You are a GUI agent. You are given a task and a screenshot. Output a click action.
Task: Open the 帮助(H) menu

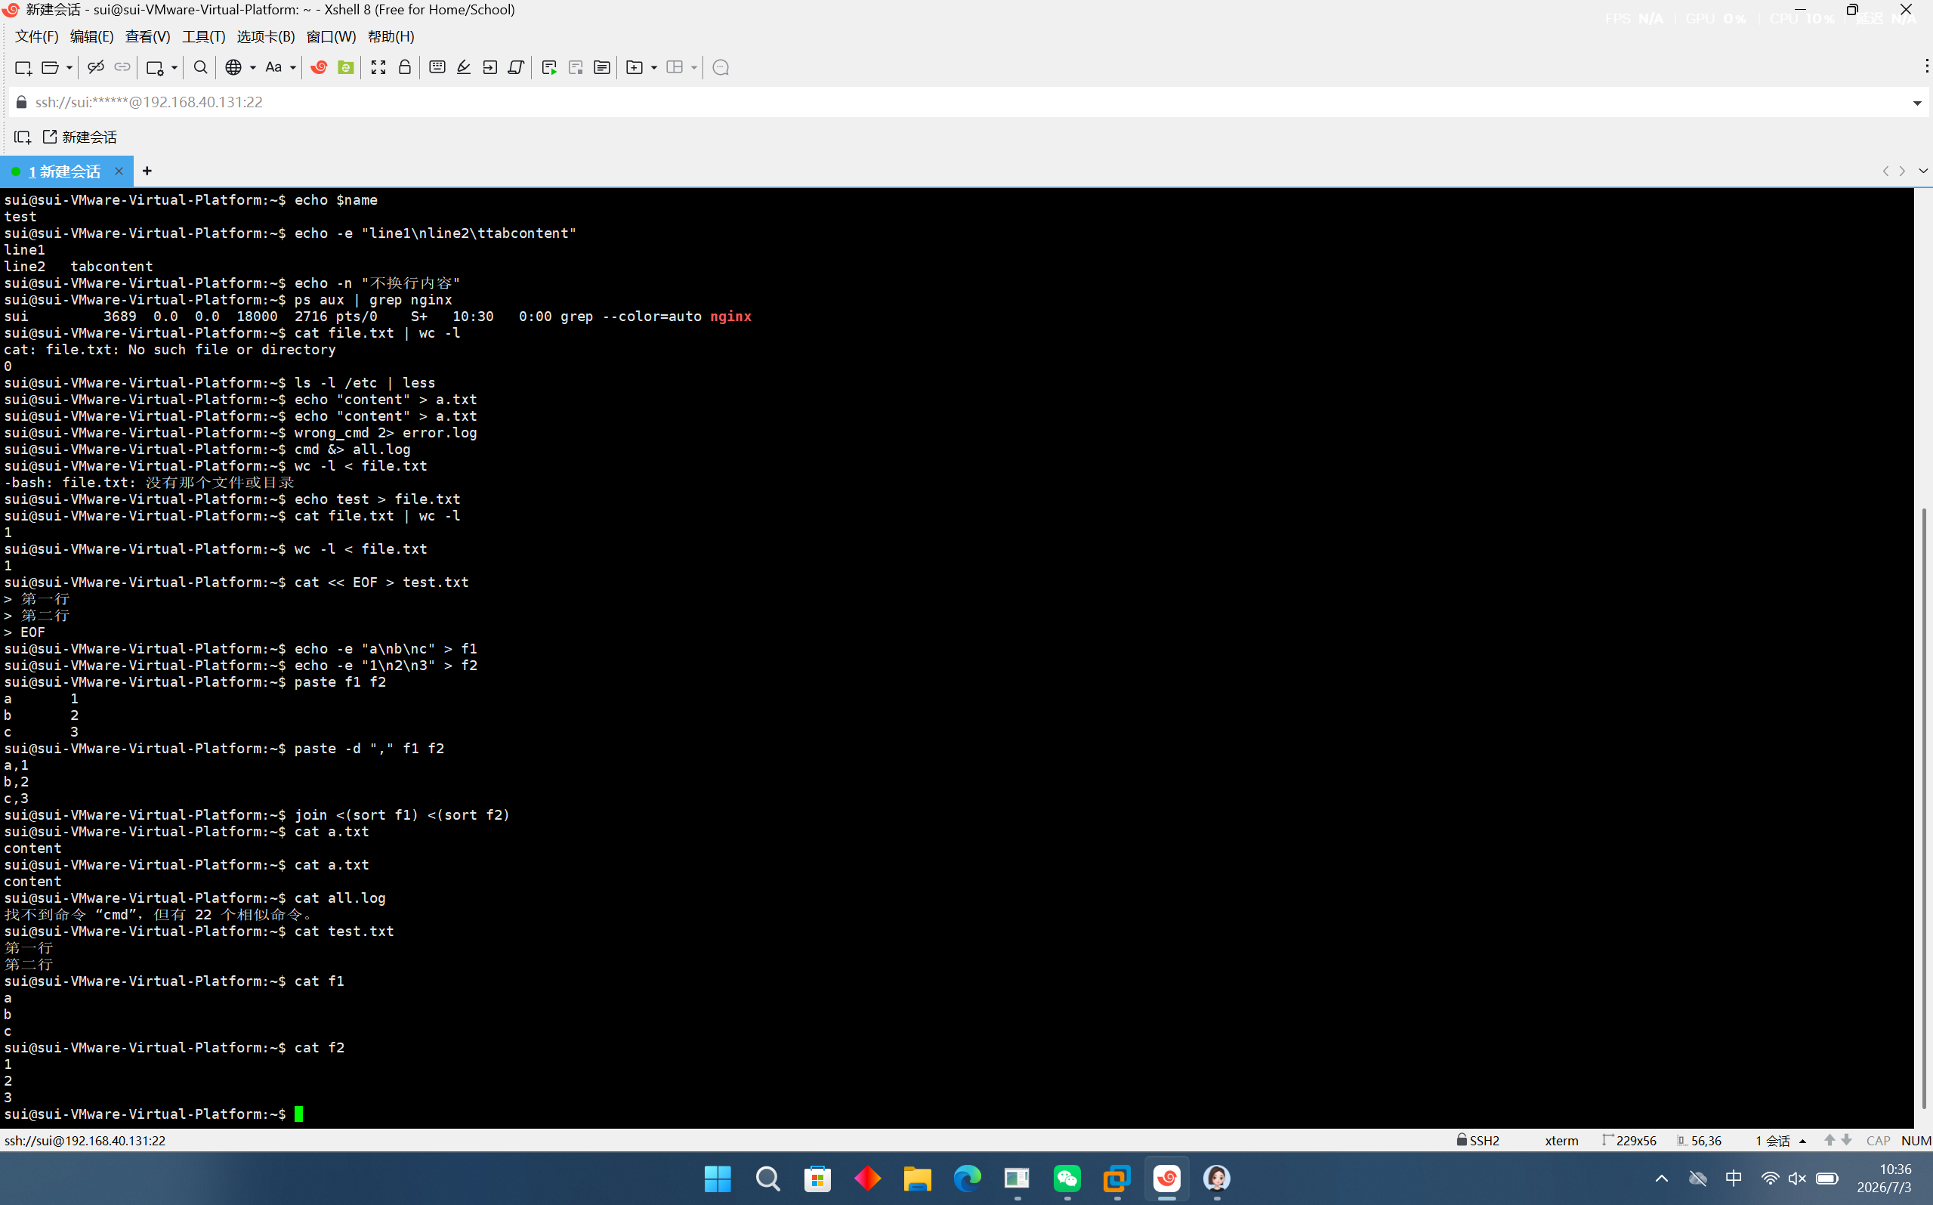click(x=391, y=37)
